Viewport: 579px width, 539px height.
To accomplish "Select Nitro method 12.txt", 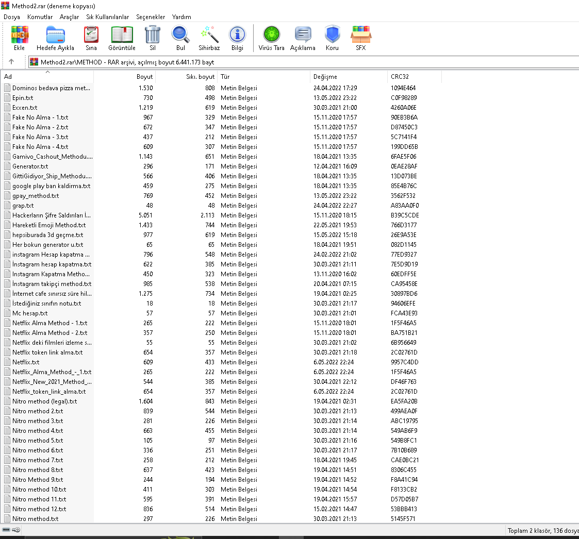I will [39, 509].
